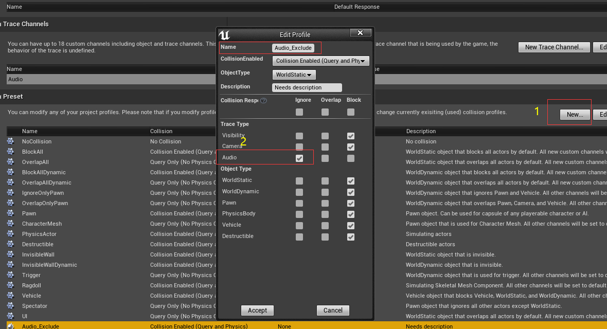This screenshot has height=329, width=607.
Task: Select the BlockAll preset name
Action: pyautogui.click(x=32, y=152)
